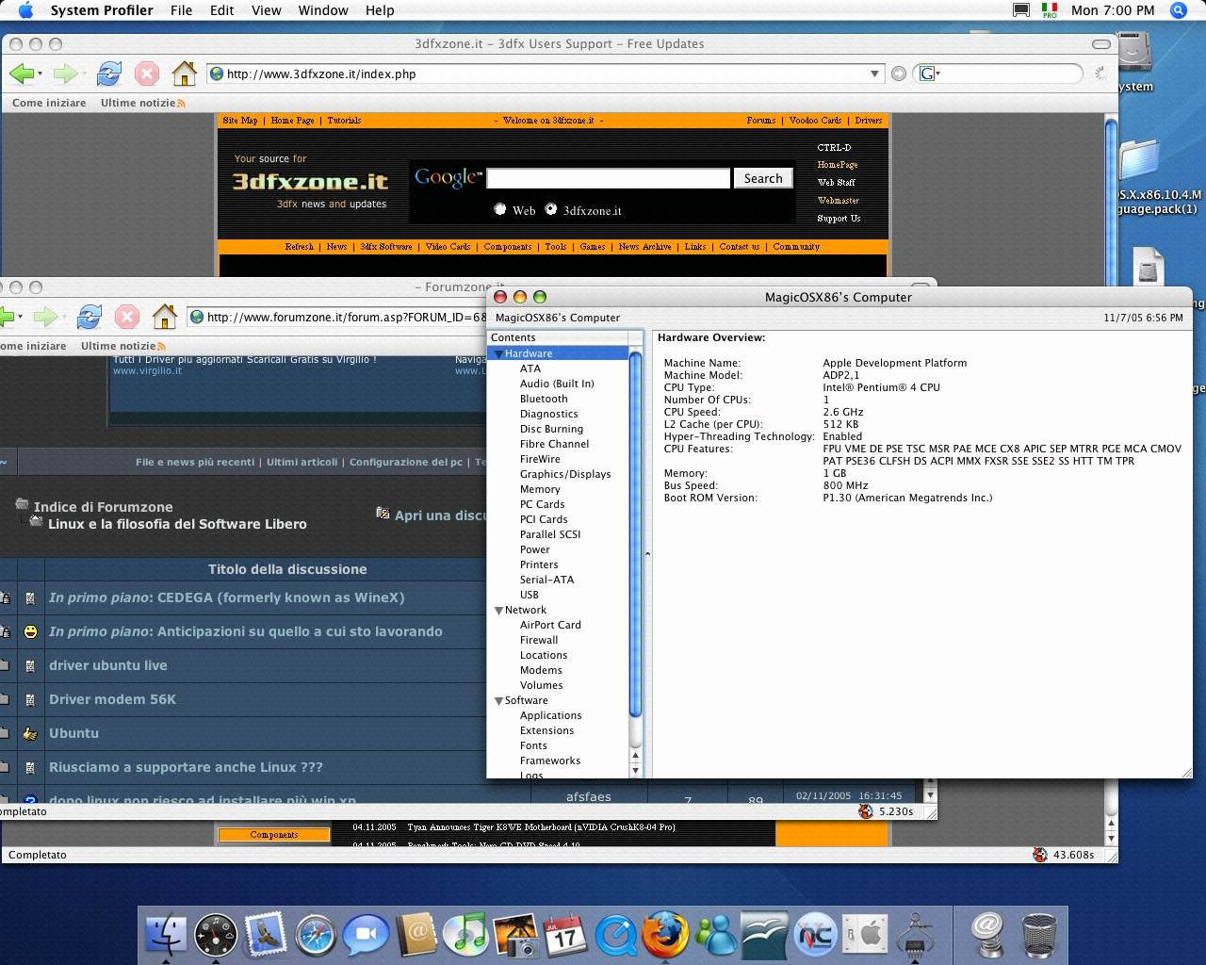Click the splitter handle beside Contents list
The image size is (1206, 965).
click(647, 554)
